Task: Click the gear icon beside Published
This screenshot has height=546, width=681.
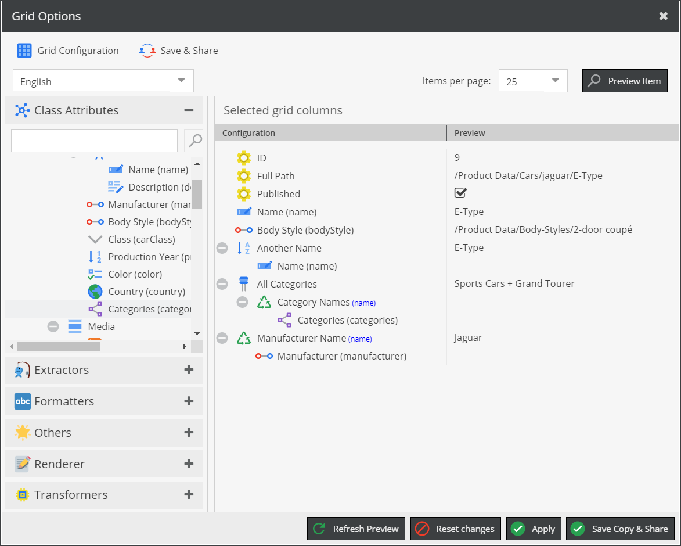Action: (244, 194)
